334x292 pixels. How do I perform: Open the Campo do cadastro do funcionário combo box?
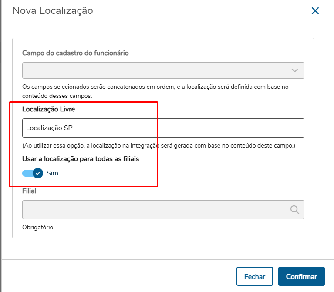(x=157, y=70)
